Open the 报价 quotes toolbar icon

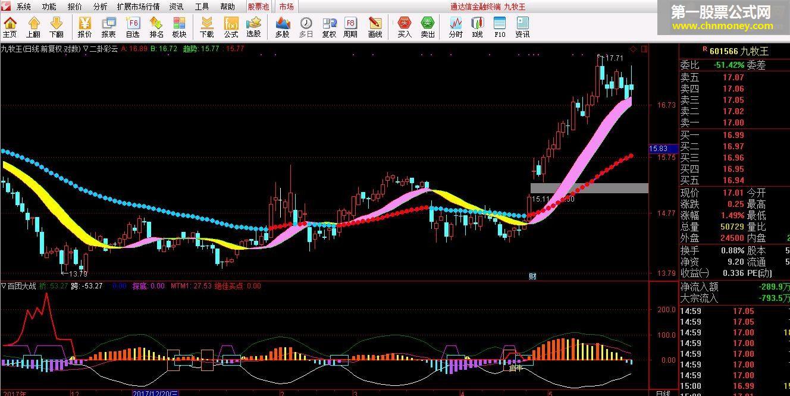coord(85,27)
